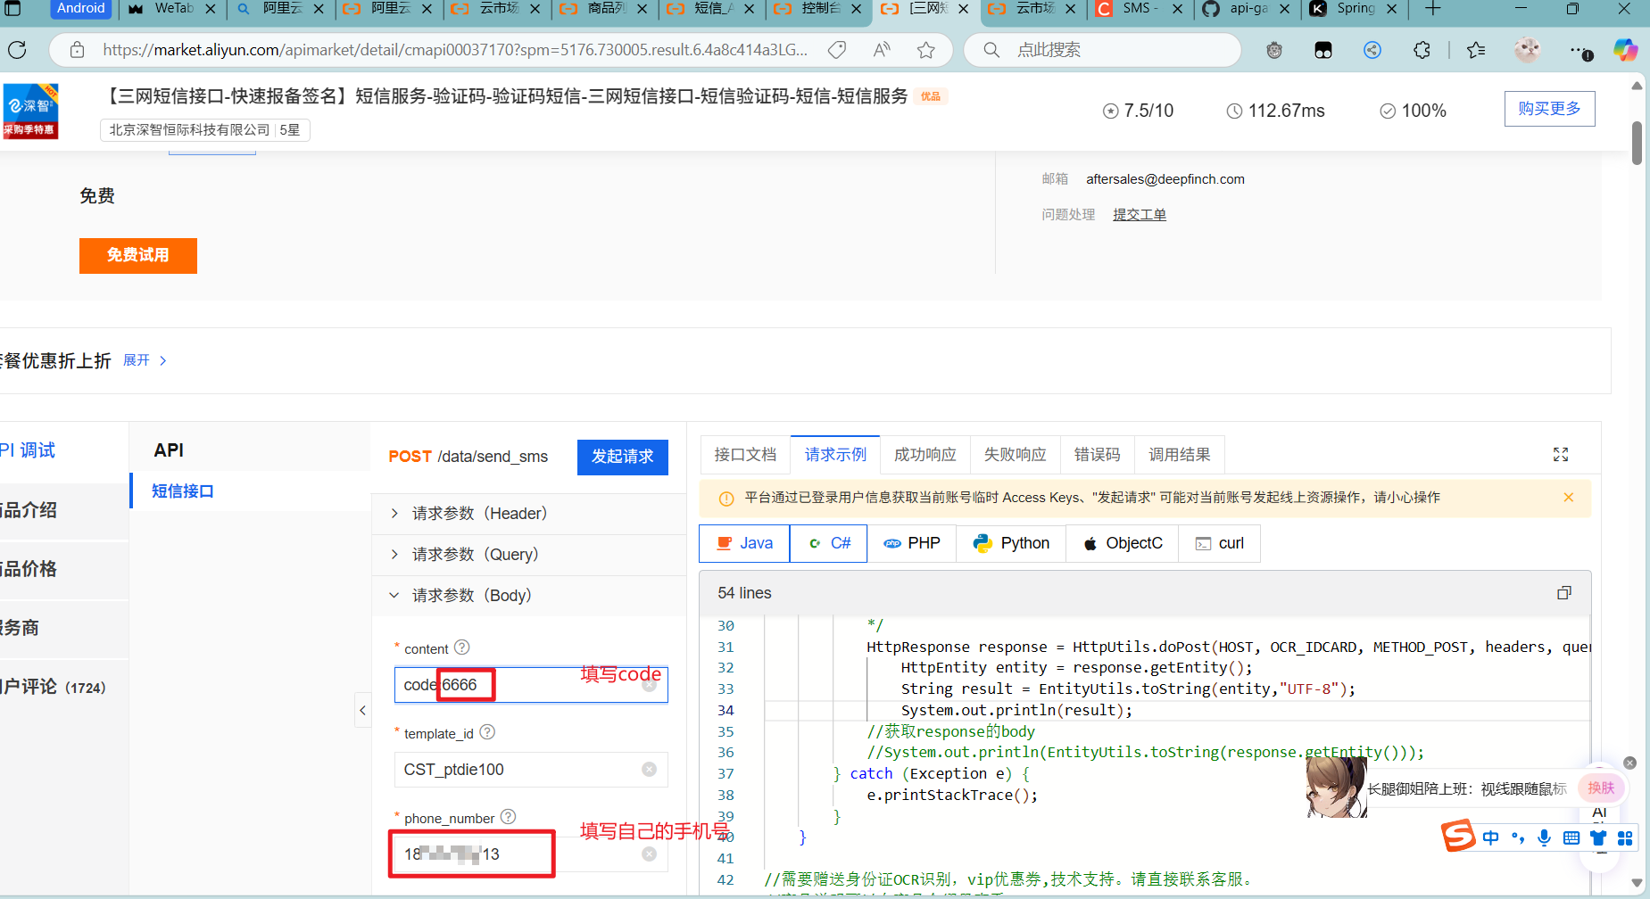This screenshot has width=1650, height=899.
Task: Select ObjectC code example
Action: [x=1123, y=543]
